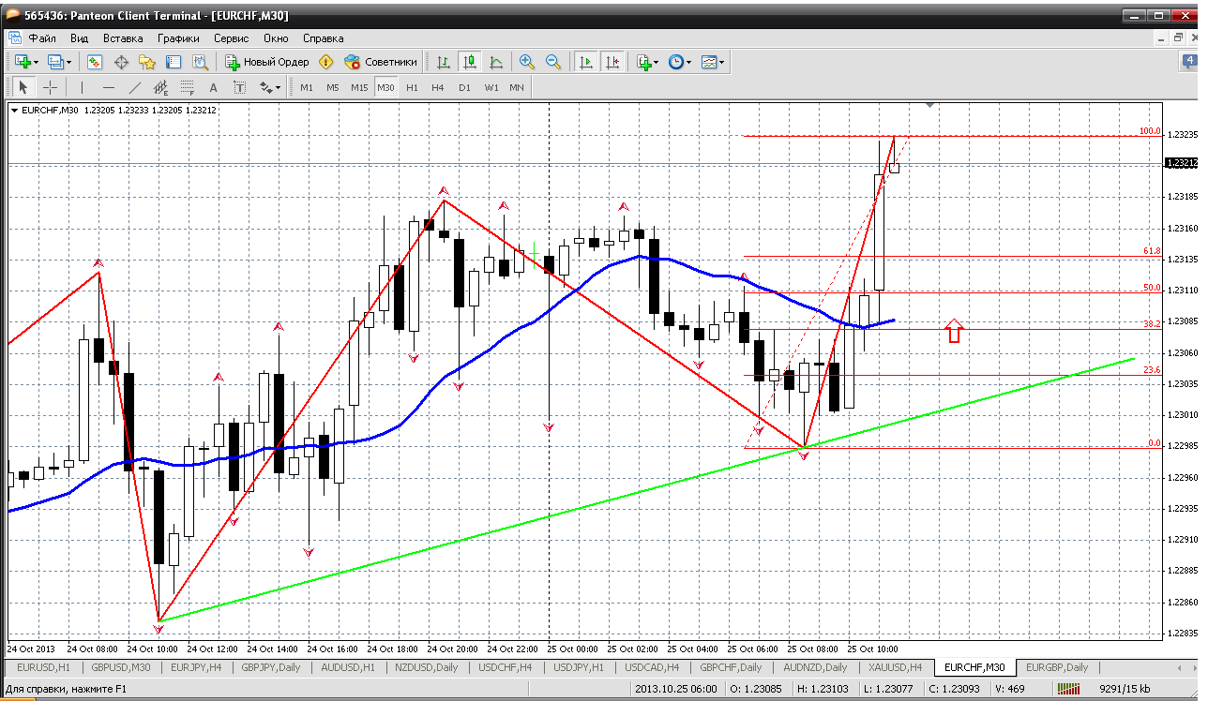Switch to the GBPUSD,M30 chart tab
Image resolution: width=1208 pixels, height=701 pixels.
[121, 667]
